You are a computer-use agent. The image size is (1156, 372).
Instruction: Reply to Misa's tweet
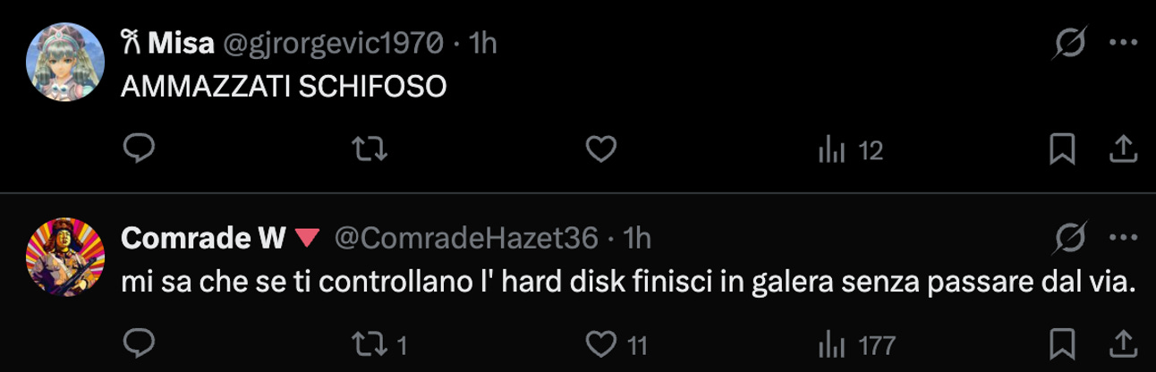tap(139, 150)
